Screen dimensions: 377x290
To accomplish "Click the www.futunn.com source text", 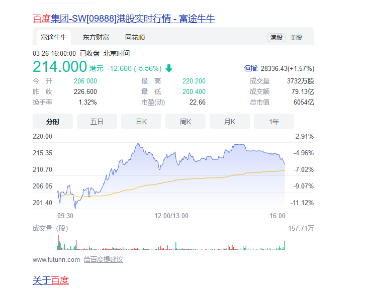I will point(56,260).
